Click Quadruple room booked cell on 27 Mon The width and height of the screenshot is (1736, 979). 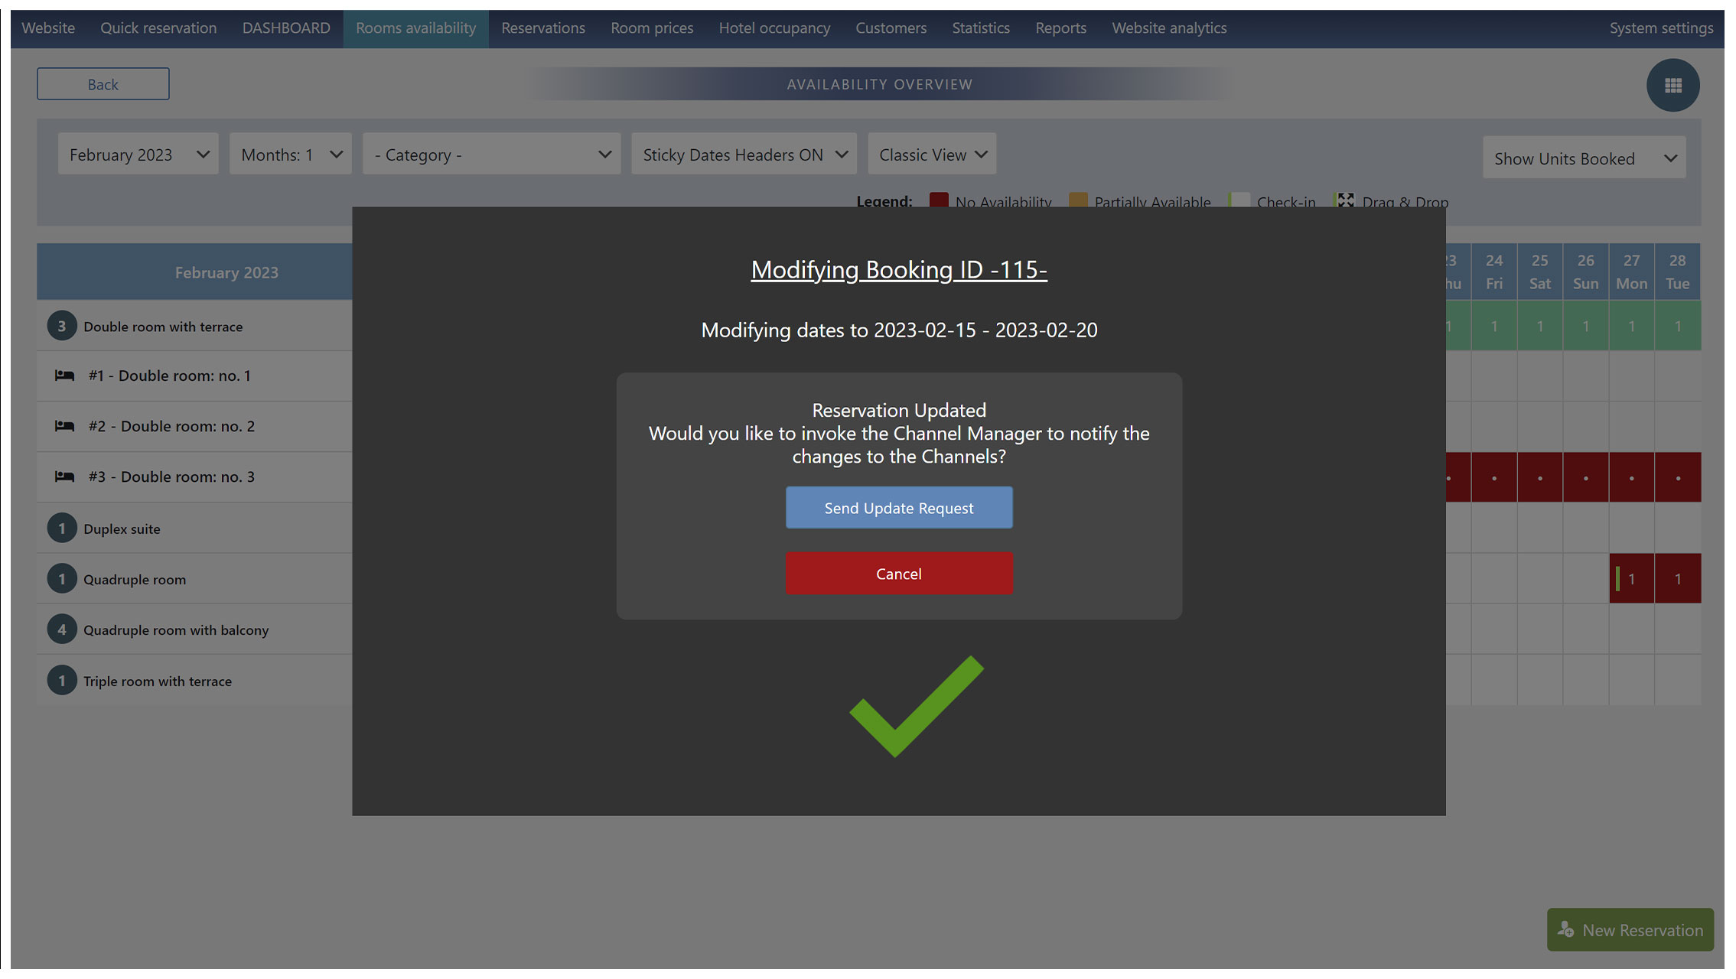[x=1631, y=578]
